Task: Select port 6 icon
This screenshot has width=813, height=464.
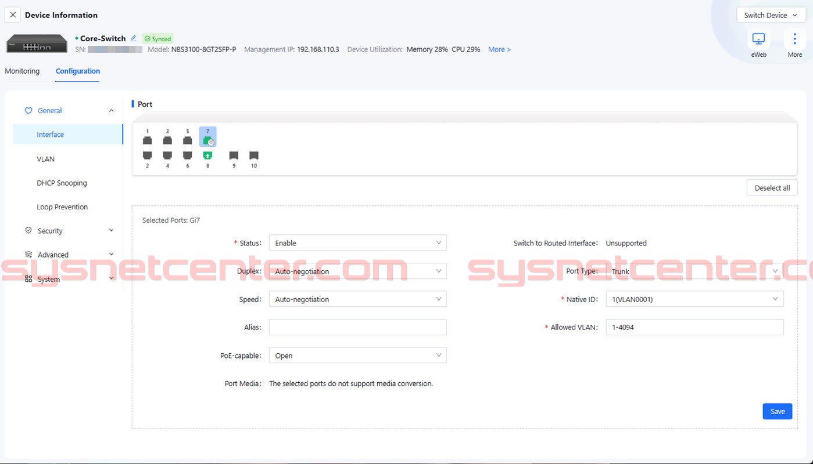Action: [187, 155]
